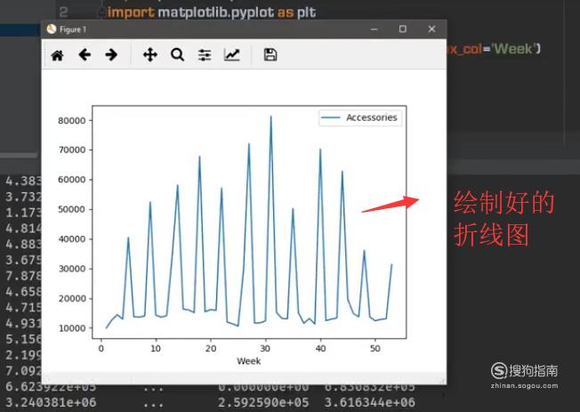Maximize the Figure 1 window

click(x=402, y=29)
